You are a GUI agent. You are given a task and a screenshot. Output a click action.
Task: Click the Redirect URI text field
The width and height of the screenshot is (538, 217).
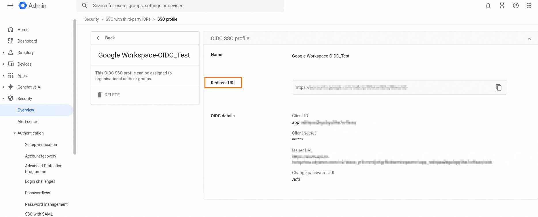pos(399,87)
